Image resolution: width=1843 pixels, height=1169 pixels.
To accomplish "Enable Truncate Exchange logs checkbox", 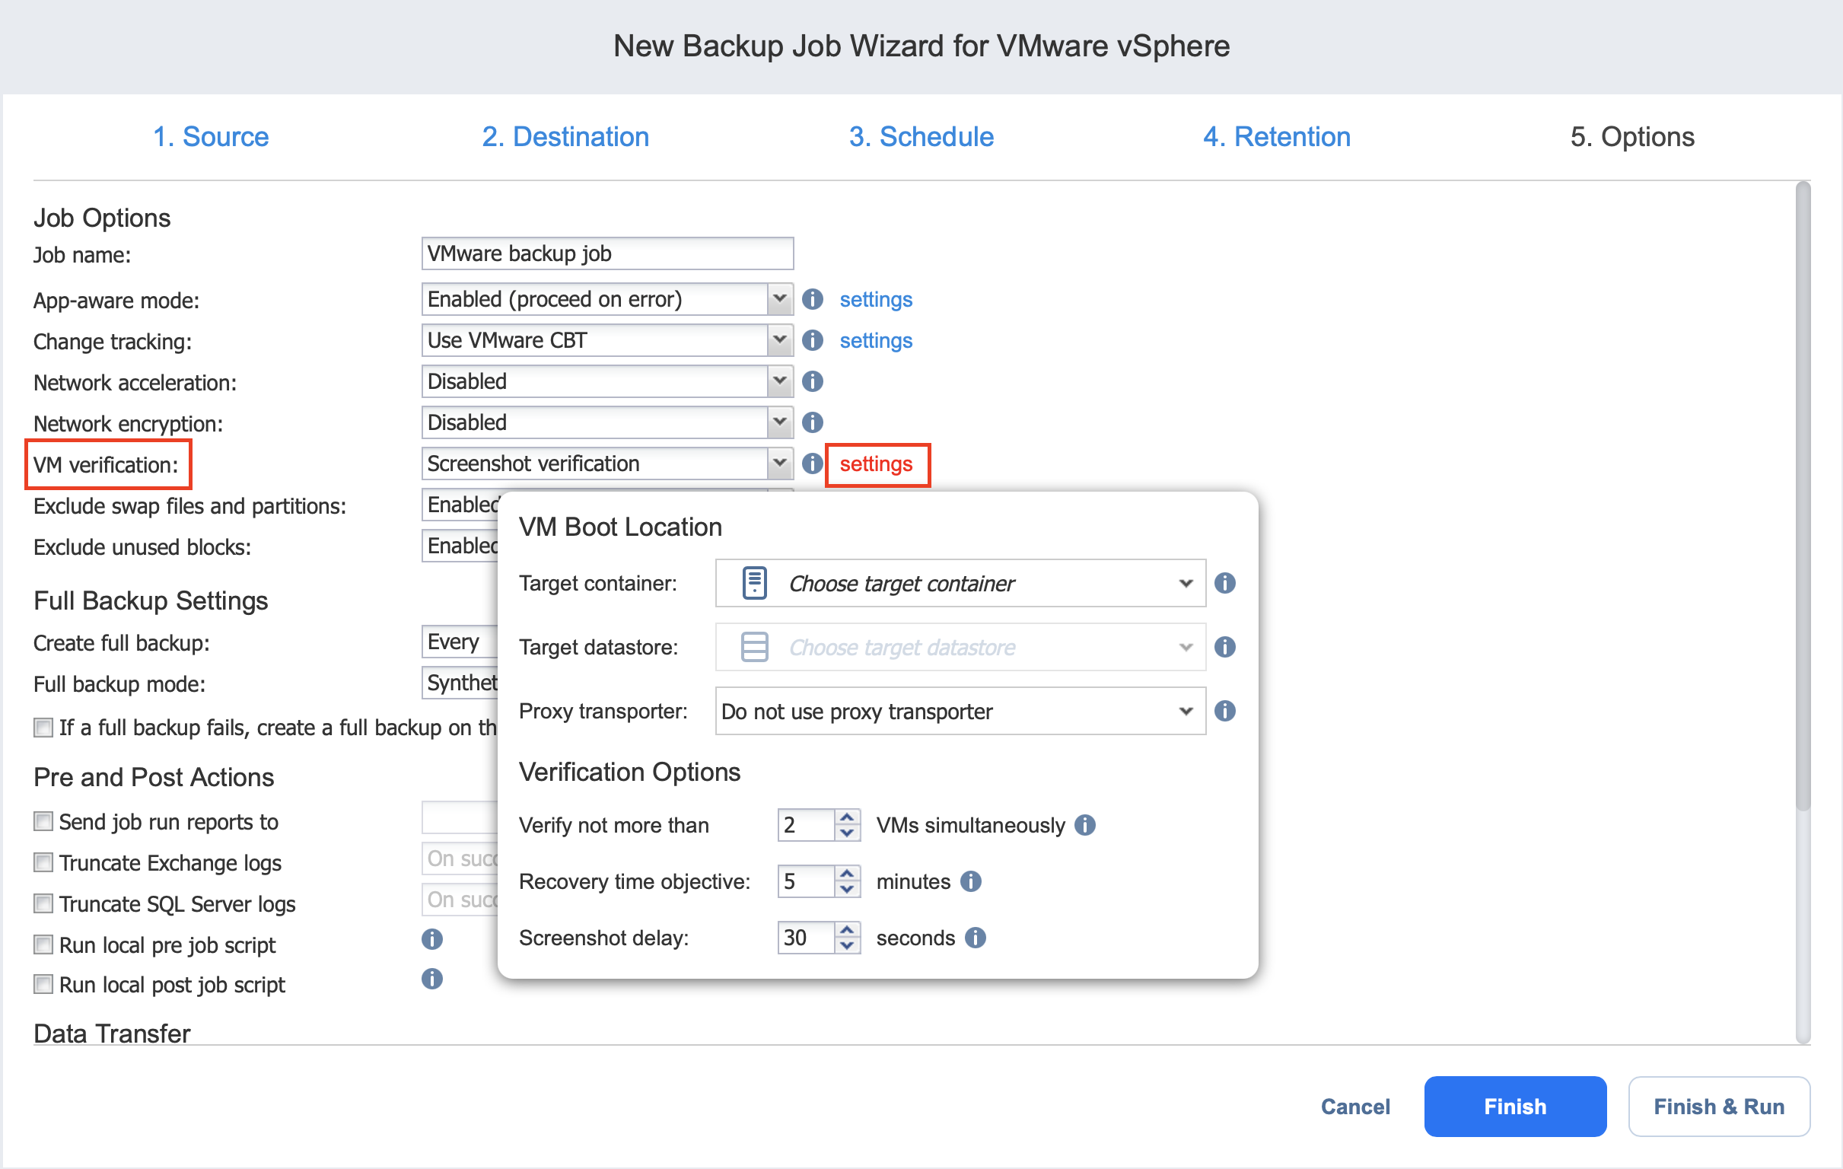I will point(43,864).
